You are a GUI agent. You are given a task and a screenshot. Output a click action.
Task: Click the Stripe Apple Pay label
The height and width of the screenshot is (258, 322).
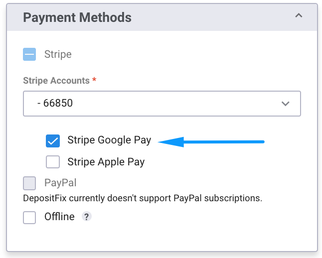pyautogui.click(x=106, y=162)
